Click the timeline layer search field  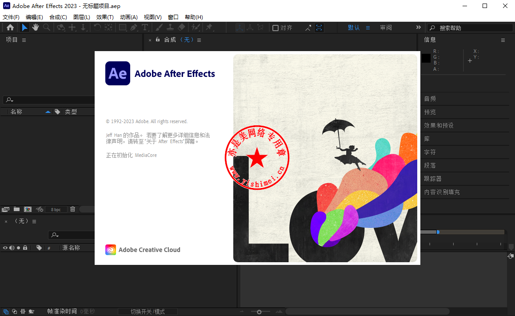pos(72,235)
